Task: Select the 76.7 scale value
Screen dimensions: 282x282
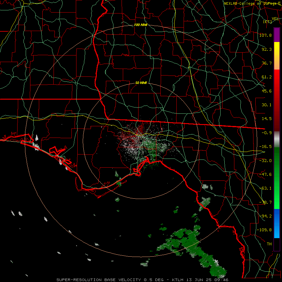Action: (267, 63)
